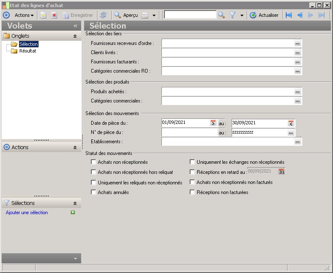This screenshot has height=273, width=333.
Task: Open the Actions dropdown menu in toolbar
Action: [24, 15]
